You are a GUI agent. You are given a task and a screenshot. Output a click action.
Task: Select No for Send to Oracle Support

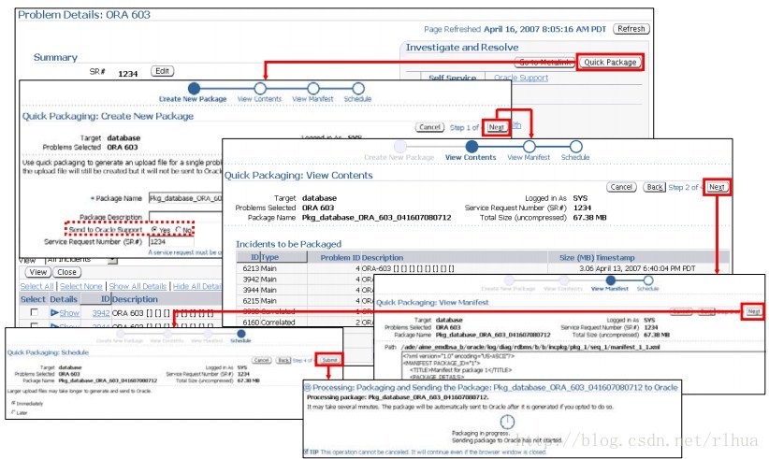coord(179,229)
